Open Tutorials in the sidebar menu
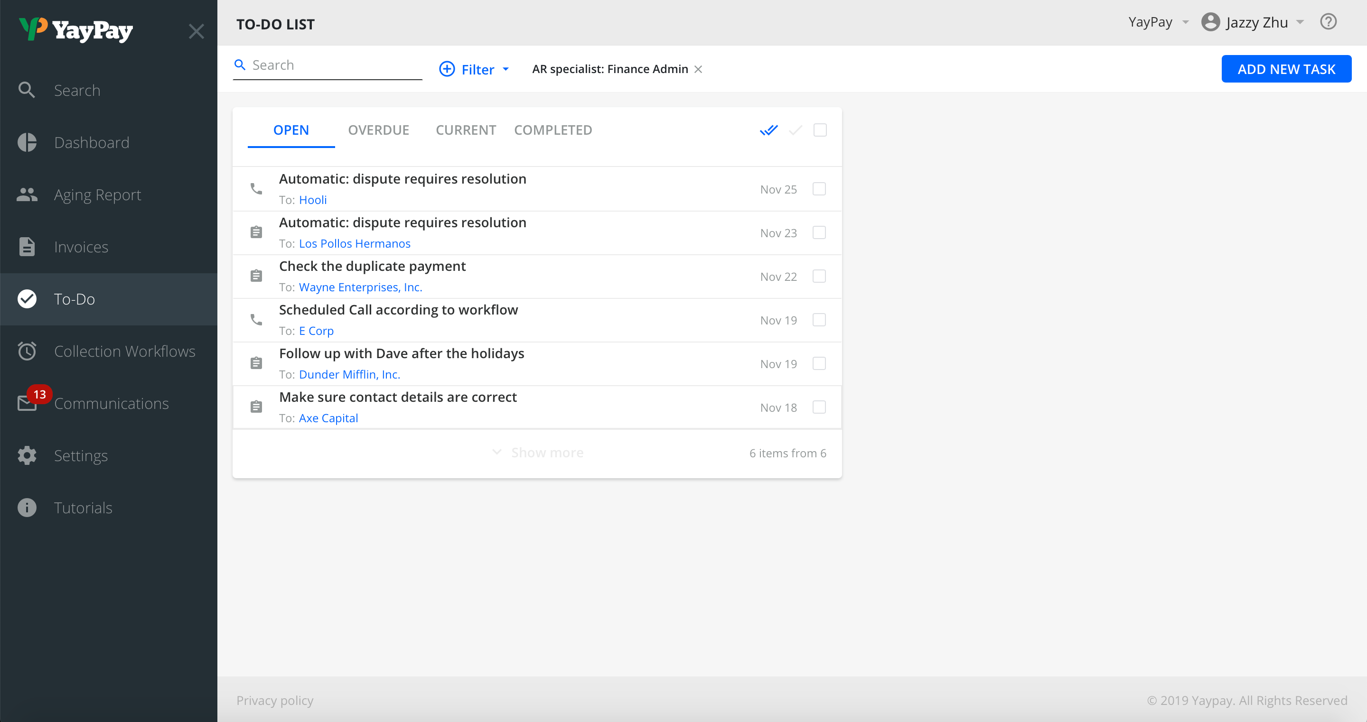Screen dimensions: 1367x722 tap(108, 508)
